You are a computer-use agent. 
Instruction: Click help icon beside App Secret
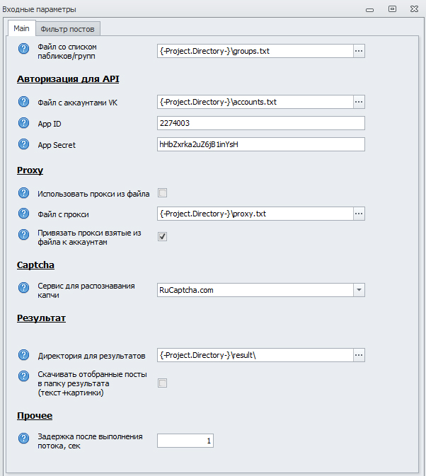tap(23, 144)
